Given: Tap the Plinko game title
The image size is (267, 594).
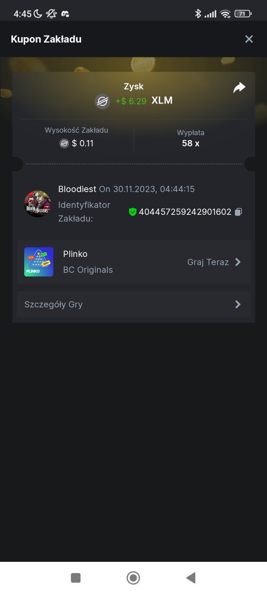Looking at the screenshot, I should (75, 254).
